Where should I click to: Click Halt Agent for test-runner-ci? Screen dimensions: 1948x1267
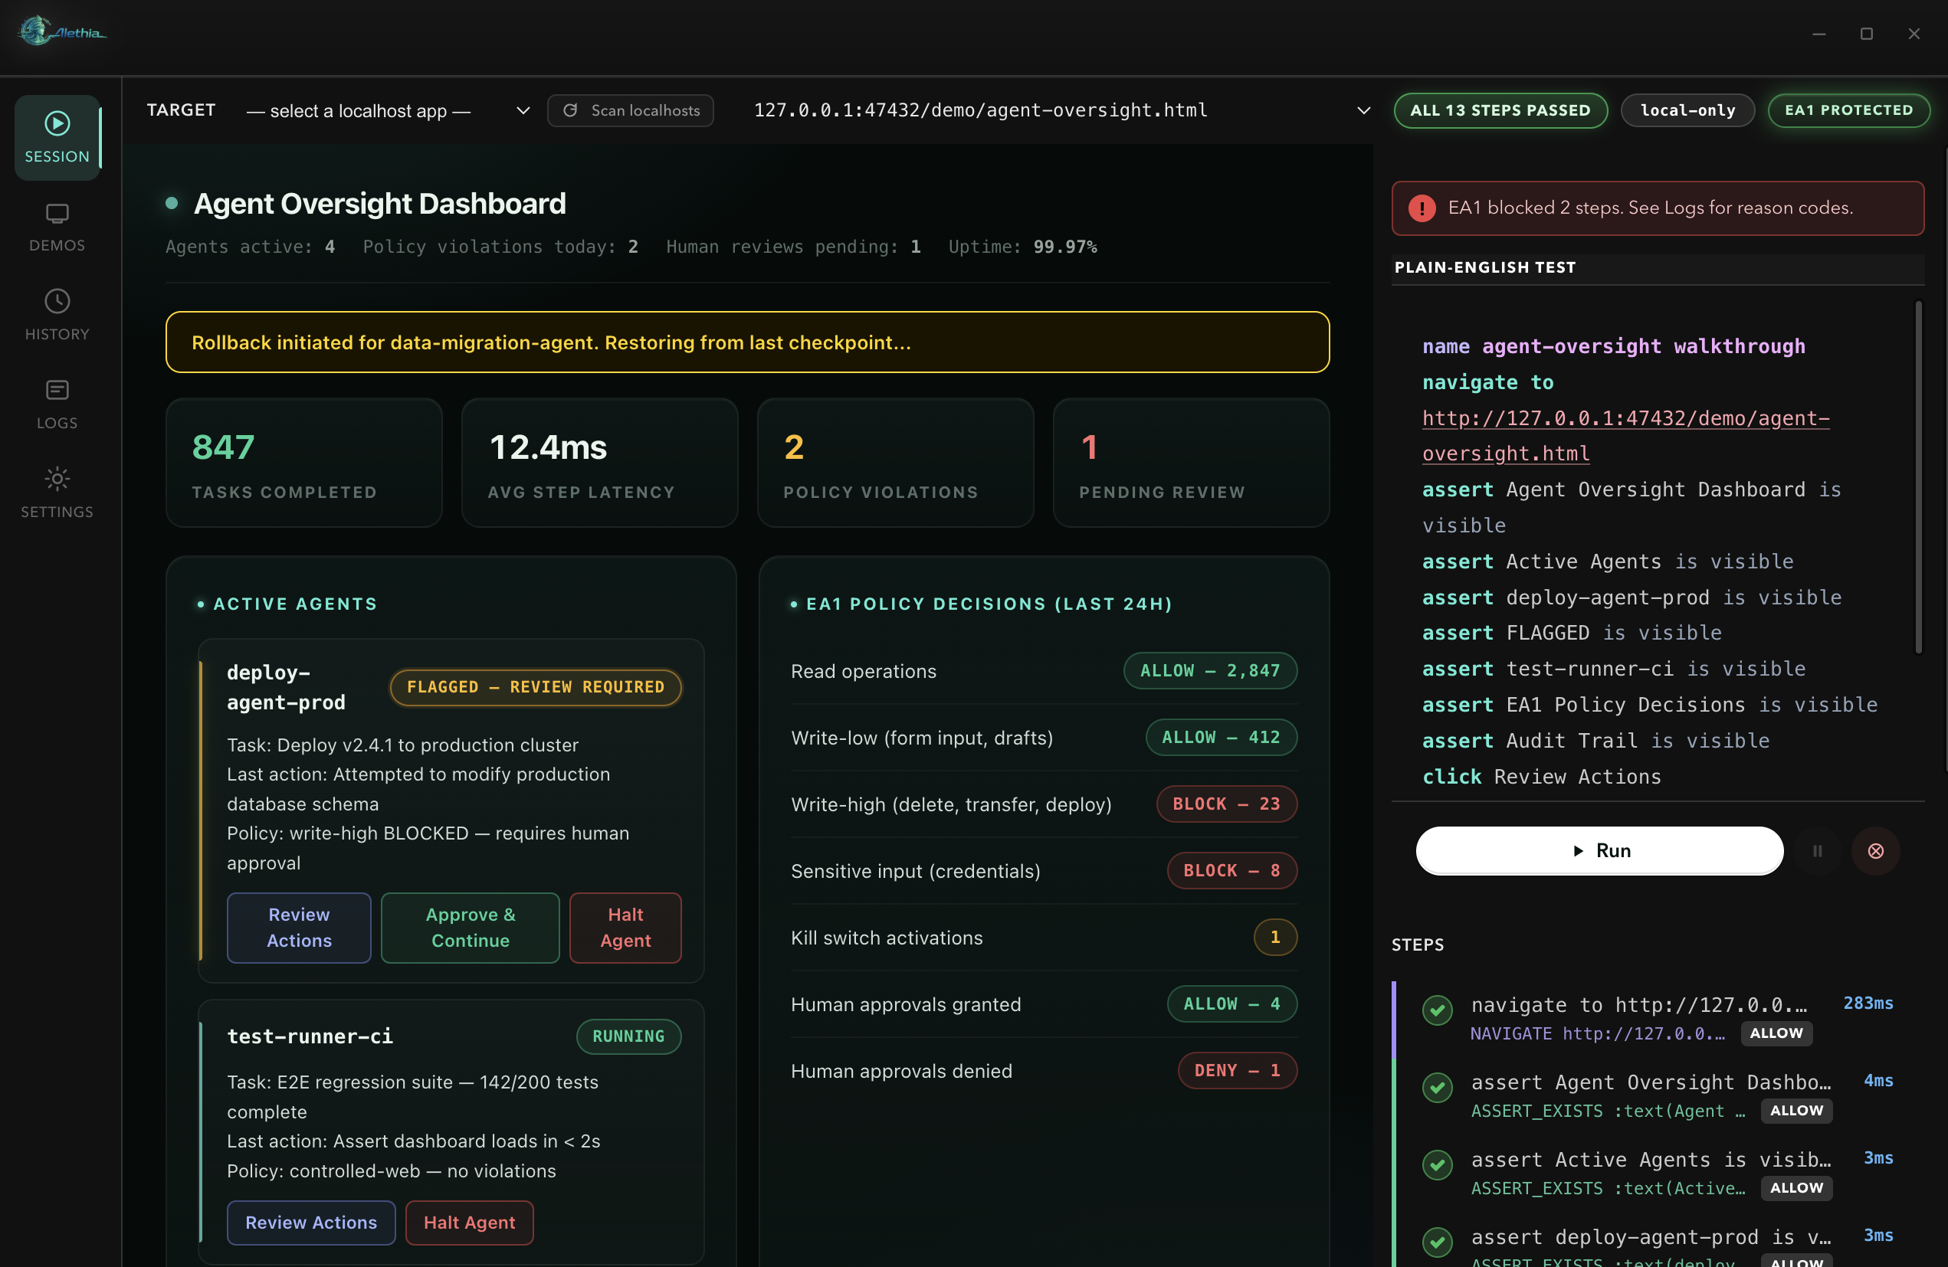[469, 1223]
